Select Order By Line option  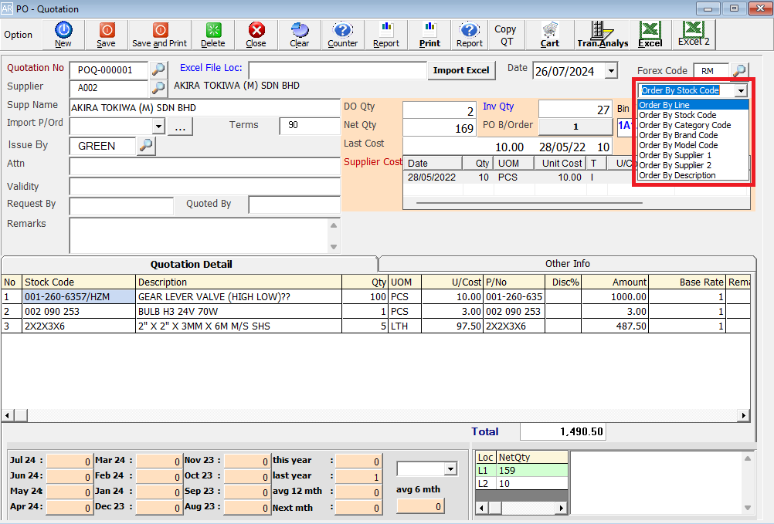pos(693,104)
